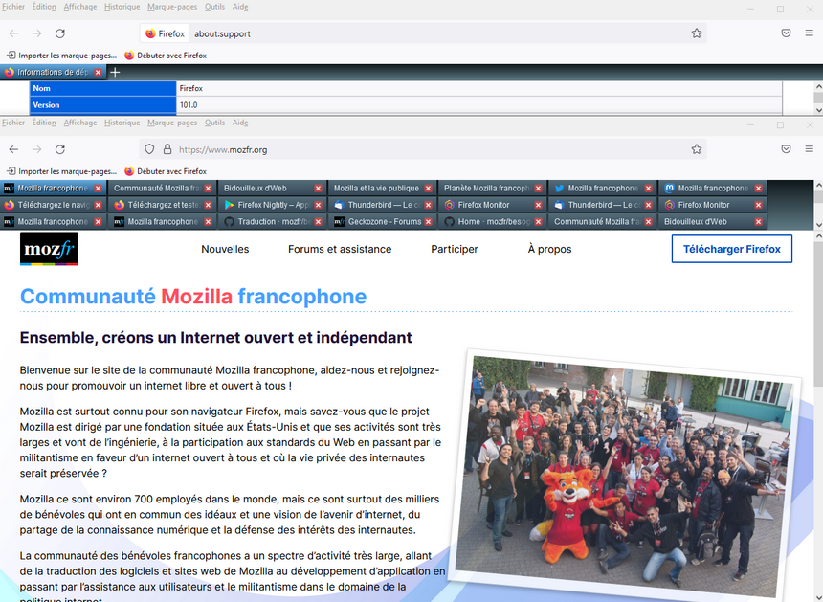Click the Télécharger Firefox button

(732, 249)
